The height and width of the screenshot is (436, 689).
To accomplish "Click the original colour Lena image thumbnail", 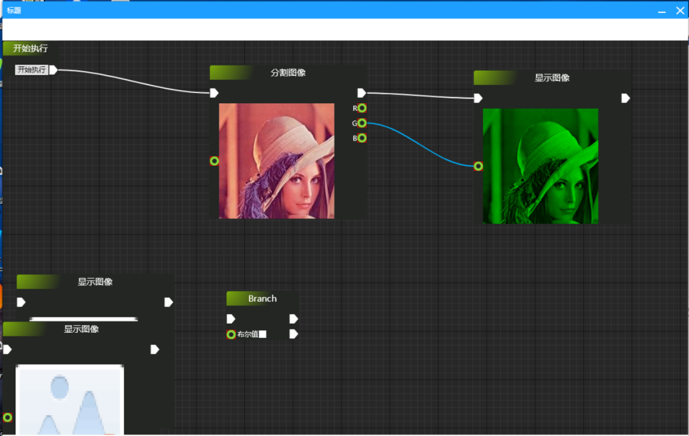I will click(276, 161).
